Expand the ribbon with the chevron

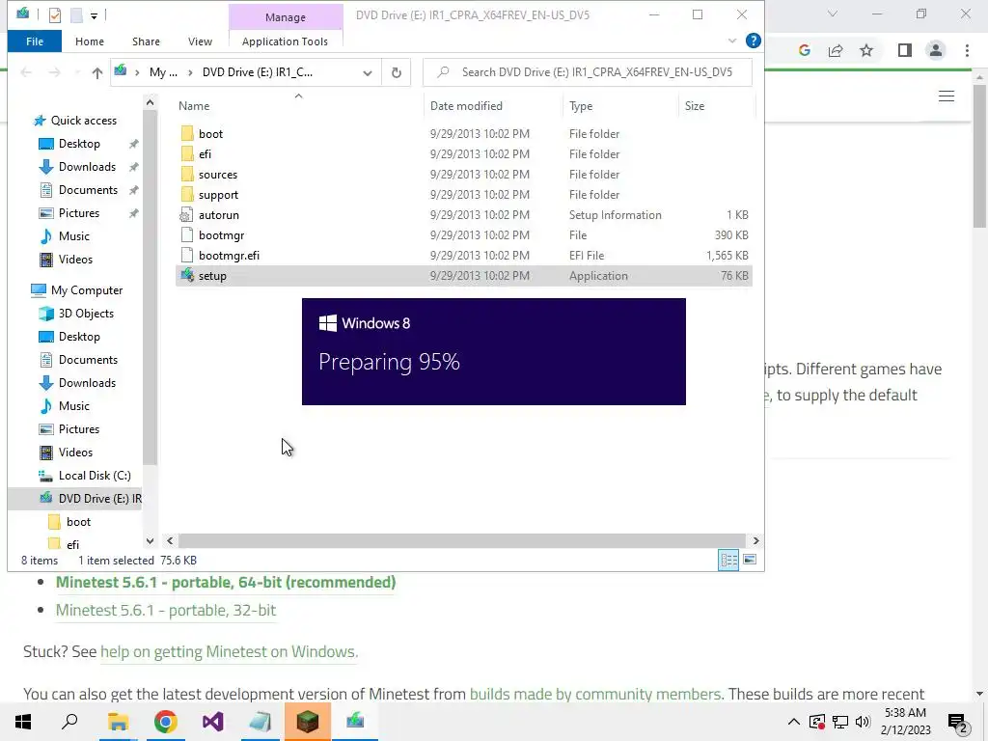[x=732, y=41]
